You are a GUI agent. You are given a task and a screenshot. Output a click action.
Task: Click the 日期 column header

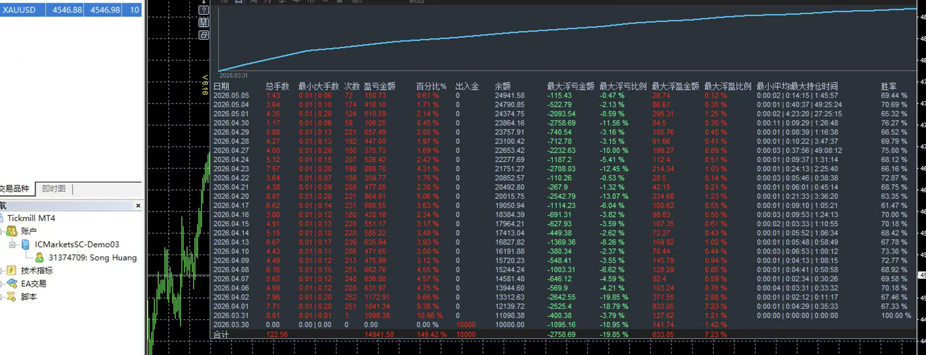pos(221,86)
